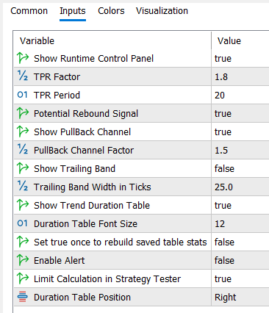Click the fraction icon beside PullBack Channel Factor
Viewport: 269px width, 313px height.
pos(23,150)
